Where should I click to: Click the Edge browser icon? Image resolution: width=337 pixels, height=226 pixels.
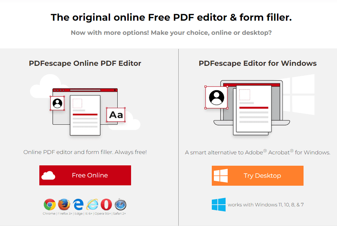(x=78, y=205)
